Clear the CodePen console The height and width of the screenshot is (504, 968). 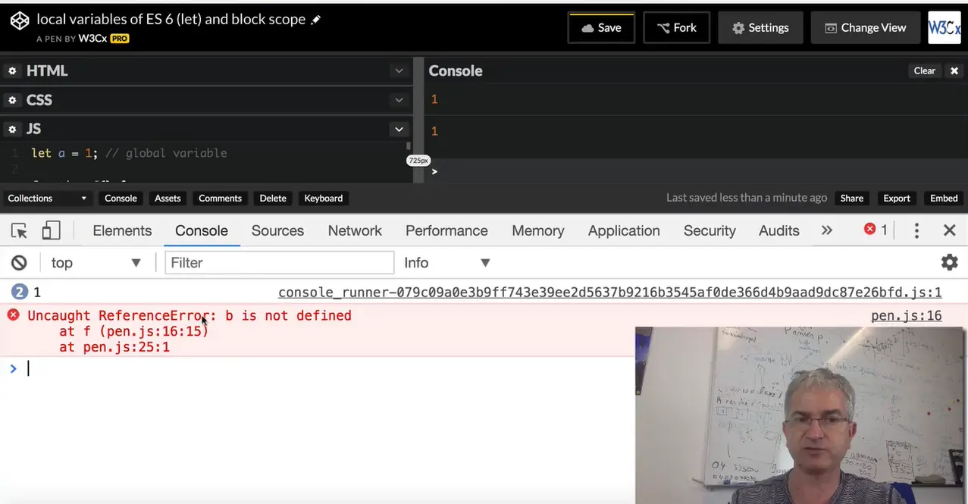[x=925, y=70]
